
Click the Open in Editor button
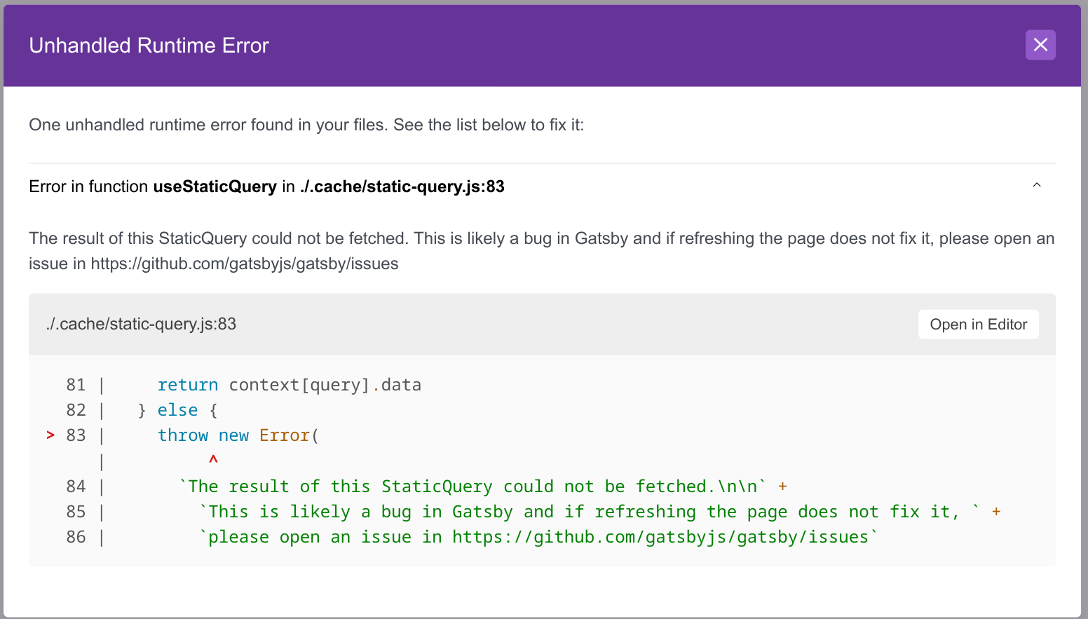click(978, 324)
